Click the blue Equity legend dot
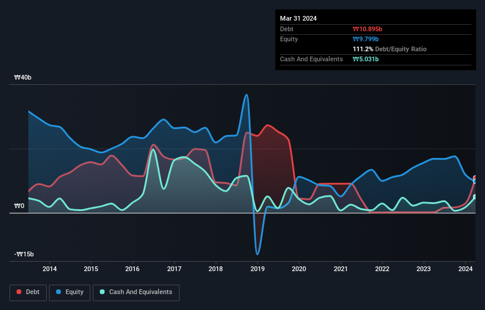The width and height of the screenshot is (485, 310). click(x=58, y=292)
